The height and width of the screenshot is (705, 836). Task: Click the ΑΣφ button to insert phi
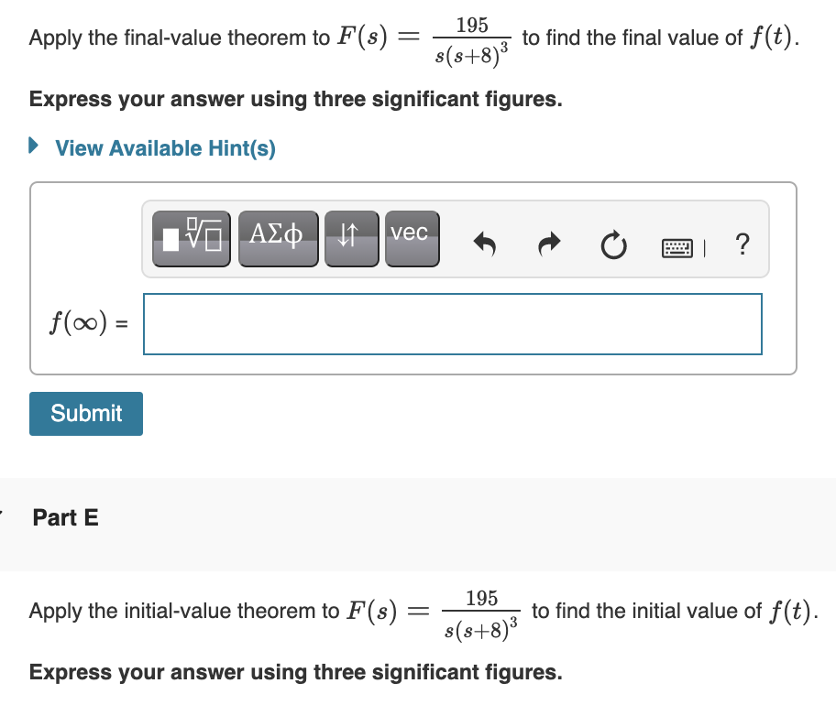(x=278, y=238)
